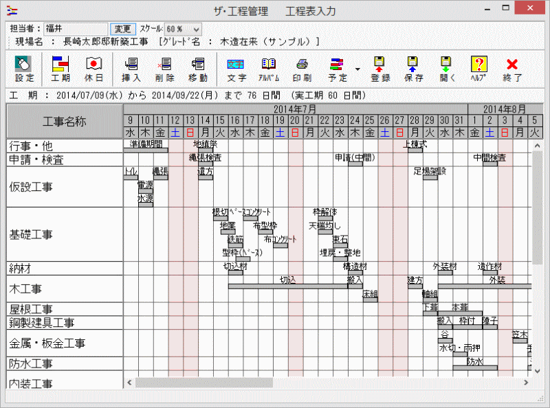Open the 休日 holiday settings
The height and width of the screenshot is (408, 550).
click(94, 69)
